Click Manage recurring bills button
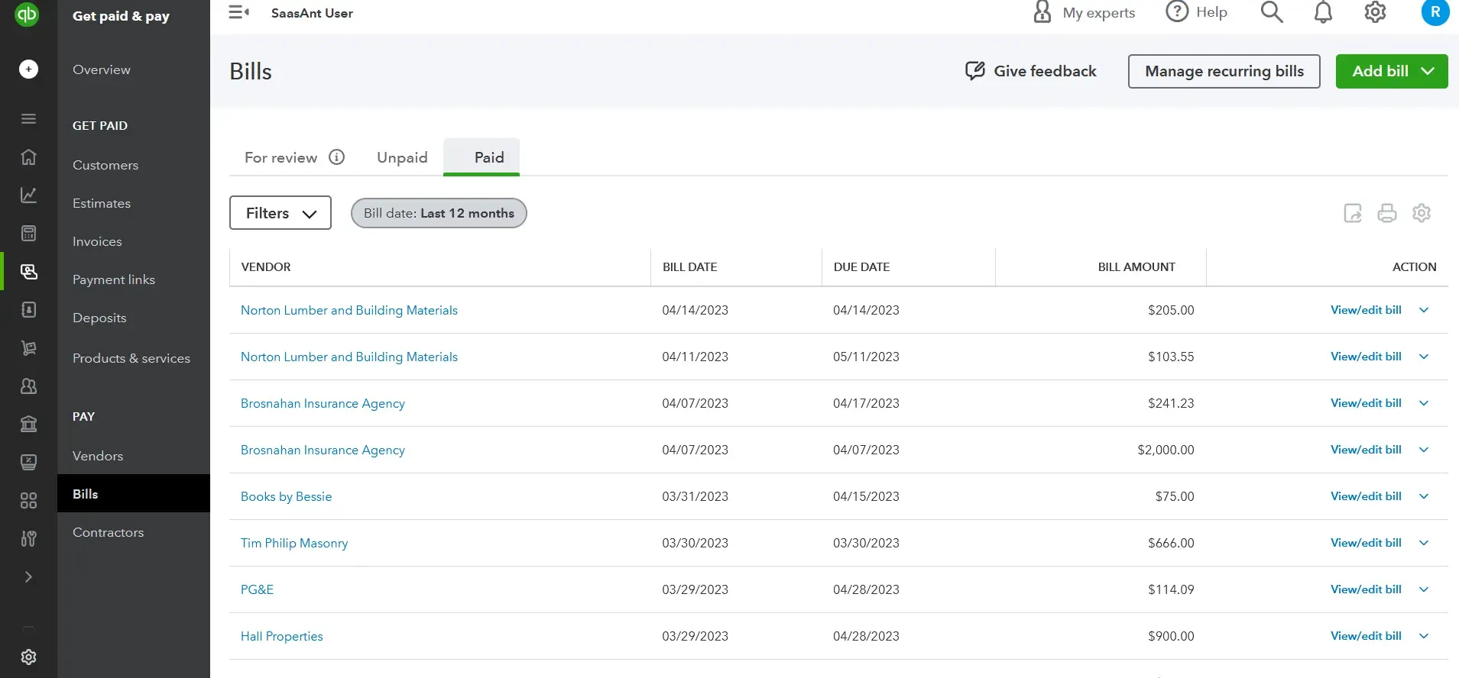Screen dimensions: 1459x678 point(1224,71)
